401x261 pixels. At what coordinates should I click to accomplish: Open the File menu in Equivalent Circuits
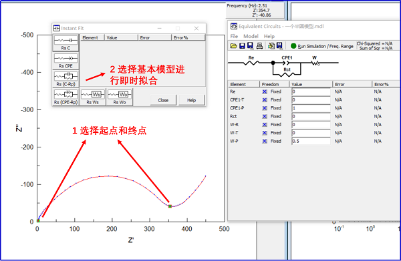[234, 36]
